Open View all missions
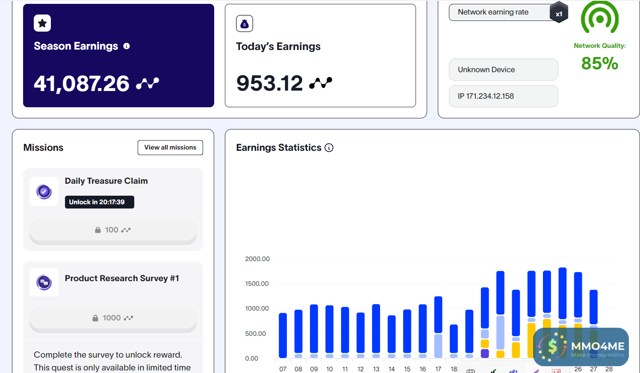Viewport: 640px width, 373px height. coord(170,147)
